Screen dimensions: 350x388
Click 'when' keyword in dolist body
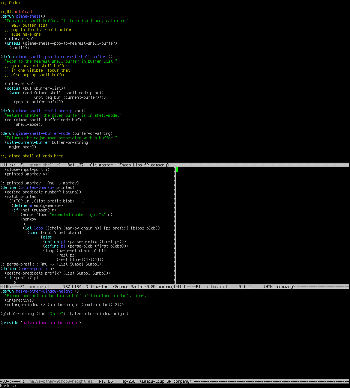tap(16, 93)
